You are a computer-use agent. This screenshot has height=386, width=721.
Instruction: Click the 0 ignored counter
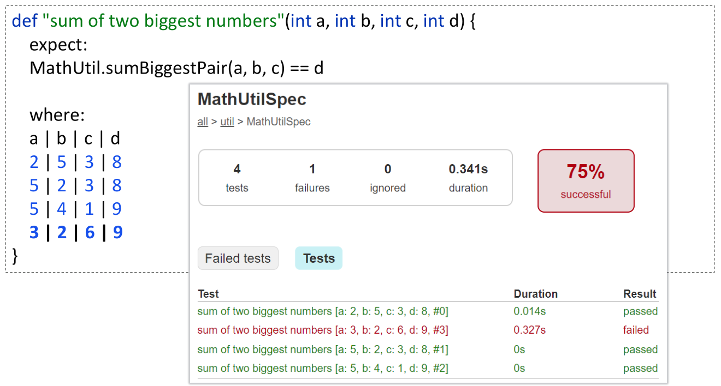point(387,178)
